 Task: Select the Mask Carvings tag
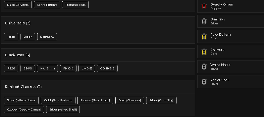(18, 5)
